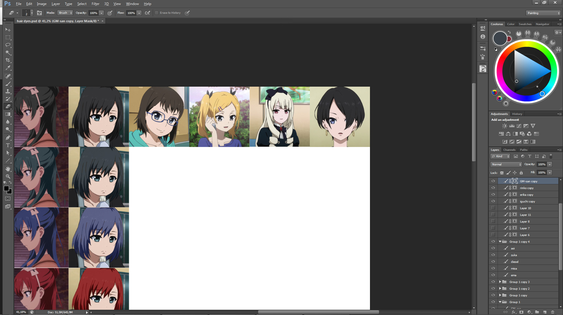
Task: Select the Hand tool
Action: click(8, 169)
